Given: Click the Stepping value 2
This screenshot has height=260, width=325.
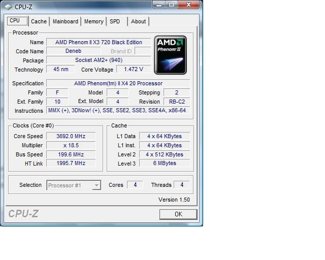Looking at the screenshot, I should [x=177, y=92].
